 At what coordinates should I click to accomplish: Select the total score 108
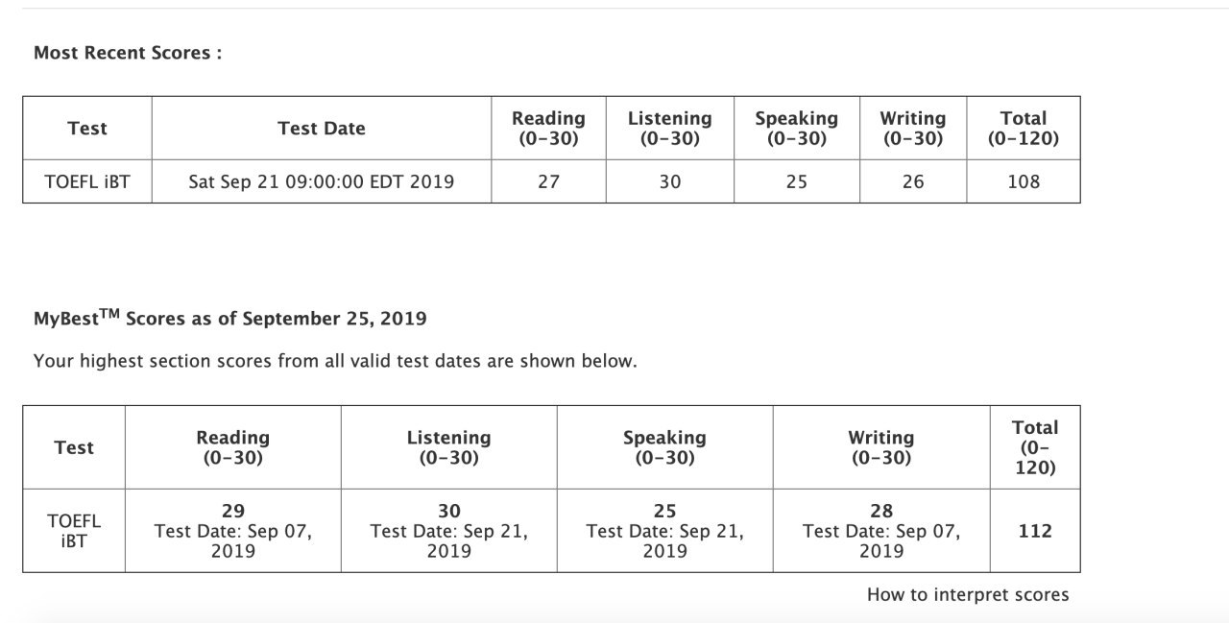1024,181
